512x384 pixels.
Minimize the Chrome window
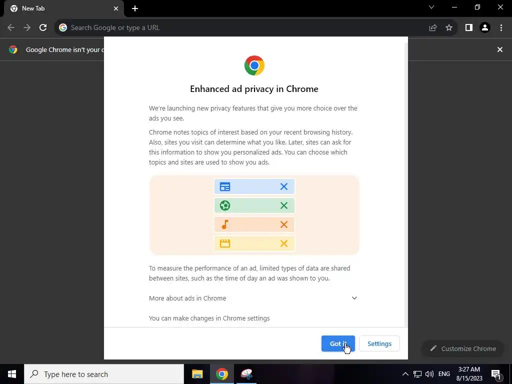coord(454,7)
